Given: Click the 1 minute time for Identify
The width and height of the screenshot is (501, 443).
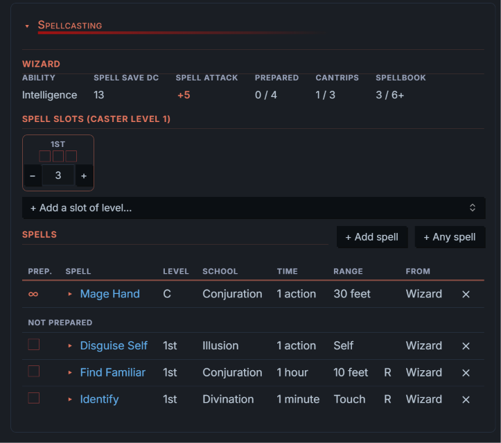Looking at the screenshot, I should click(298, 399).
